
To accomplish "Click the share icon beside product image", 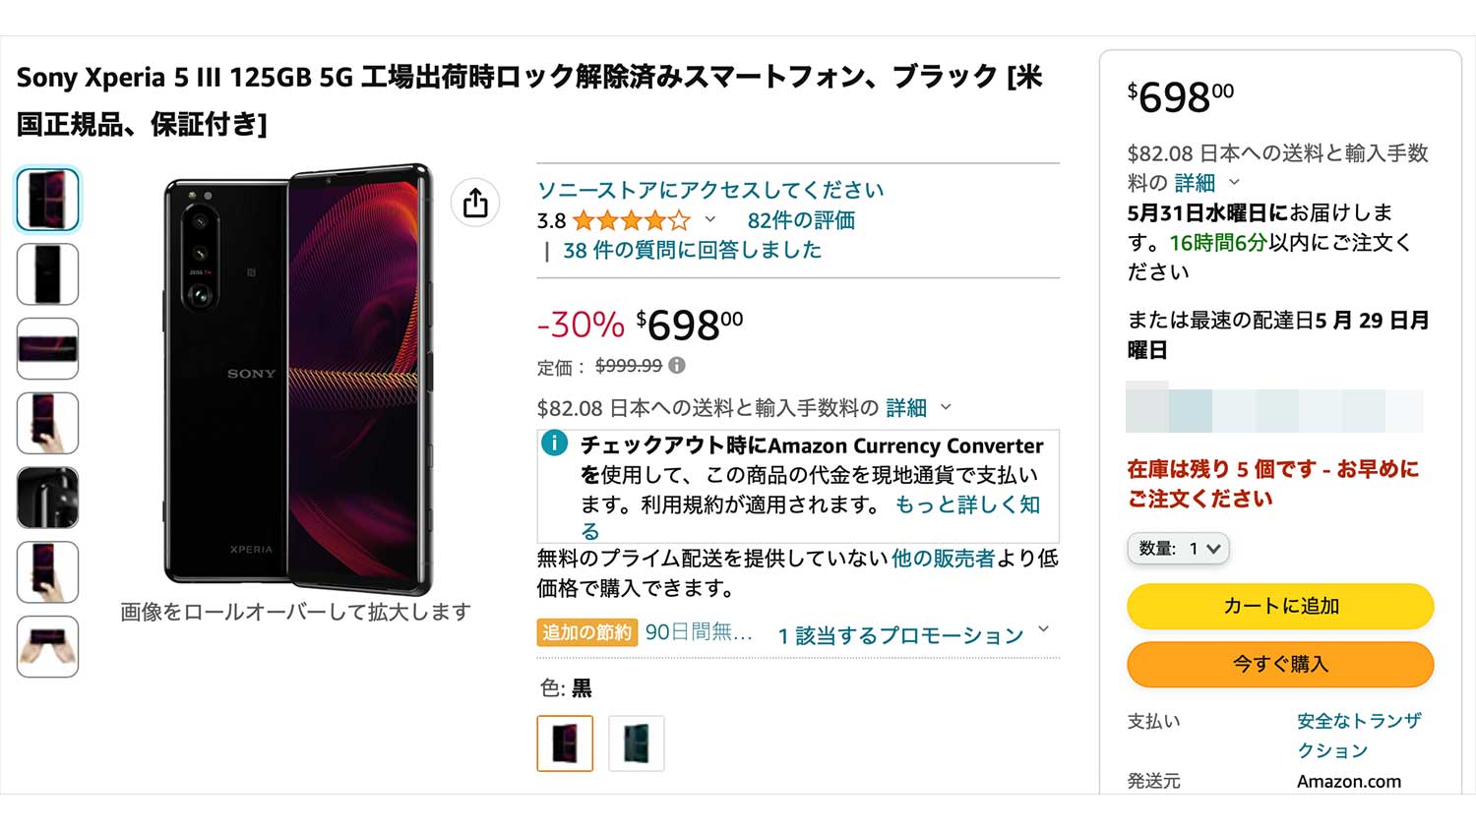I will 475,203.
